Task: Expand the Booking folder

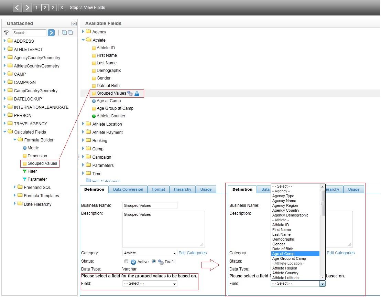Action: [83, 140]
